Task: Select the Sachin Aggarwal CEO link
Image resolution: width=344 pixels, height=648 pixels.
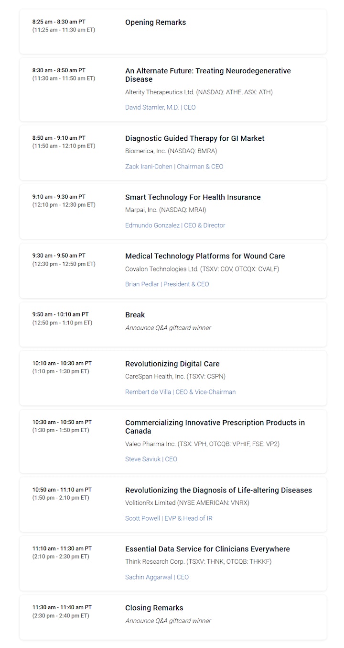Action: 157,577
